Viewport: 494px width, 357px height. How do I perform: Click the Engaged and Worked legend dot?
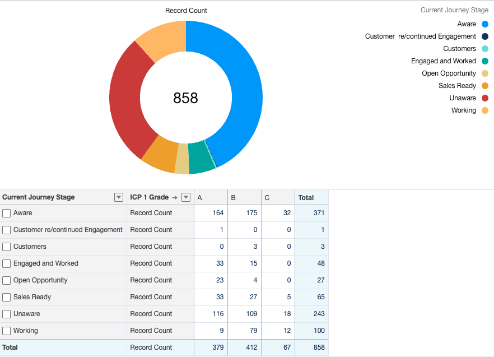[x=485, y=61]
